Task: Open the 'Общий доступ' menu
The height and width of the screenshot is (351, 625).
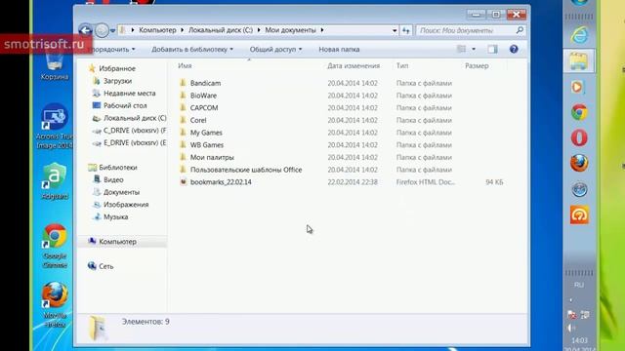Action: [275, 50]
